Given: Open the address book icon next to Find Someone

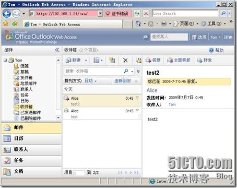Looking at the screenshot, I should pyautogui.click(x=146, y=37).
